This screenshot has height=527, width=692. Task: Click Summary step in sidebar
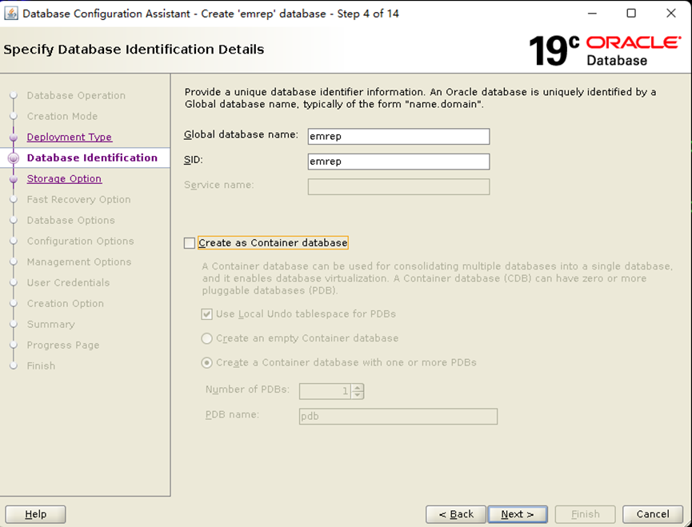coord(50,325)
